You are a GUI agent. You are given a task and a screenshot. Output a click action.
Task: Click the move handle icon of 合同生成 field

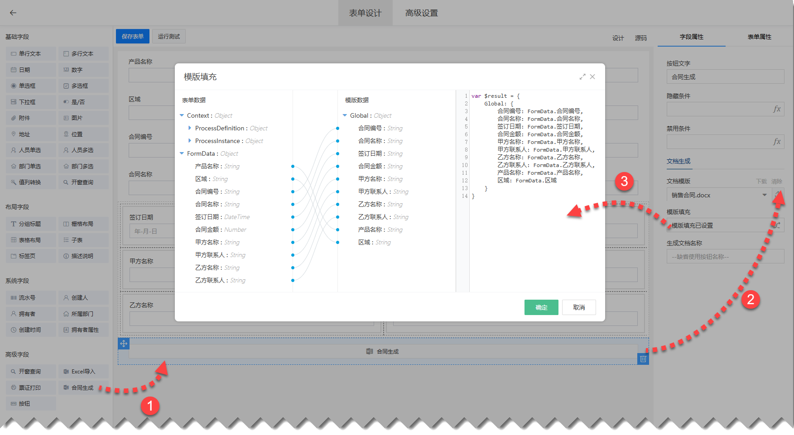[124, 344]
